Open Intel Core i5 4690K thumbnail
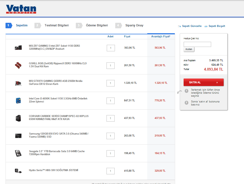Image resolution: width=244 pixels, height=184 pixels. coord(18,101)
